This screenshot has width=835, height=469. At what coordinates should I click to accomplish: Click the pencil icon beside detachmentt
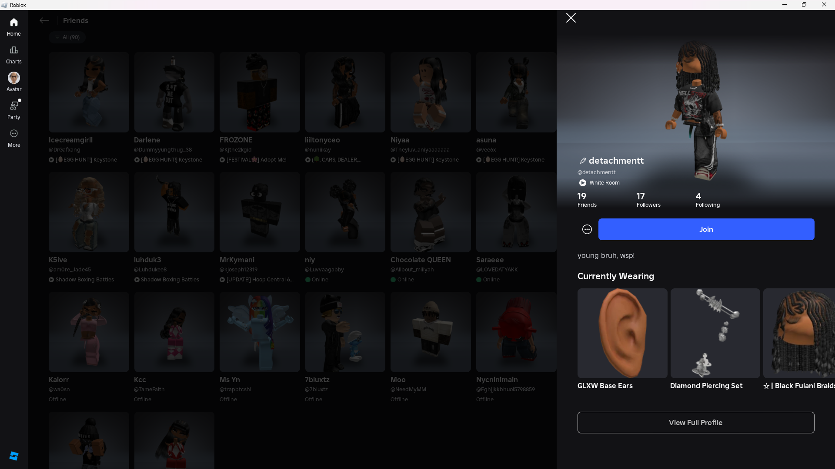[583, 161]
